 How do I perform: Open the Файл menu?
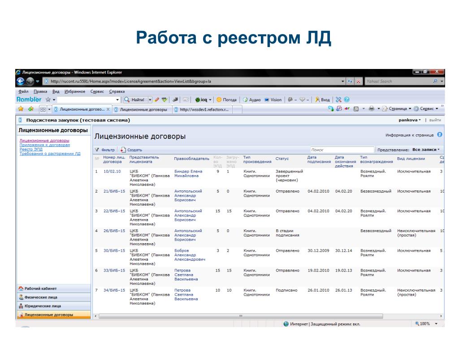(23, 91)
